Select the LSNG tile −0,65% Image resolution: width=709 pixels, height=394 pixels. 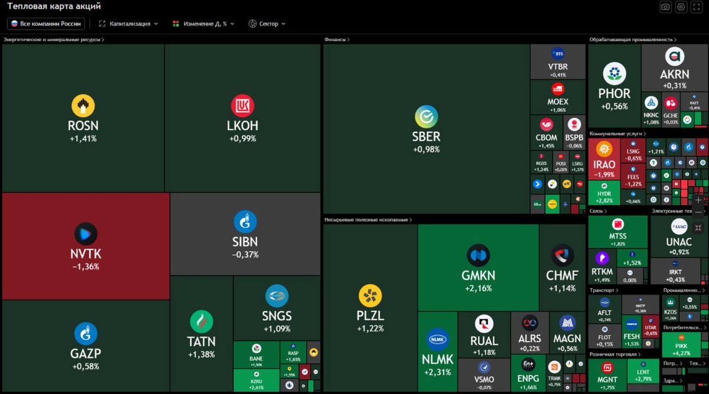[x=633, y=151]
